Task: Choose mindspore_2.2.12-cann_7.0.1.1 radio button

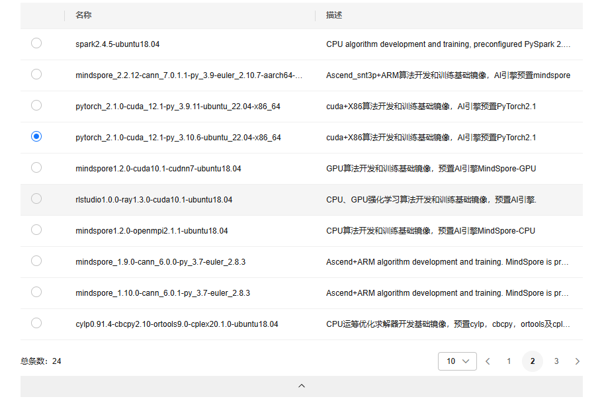Action: point(36,74)
